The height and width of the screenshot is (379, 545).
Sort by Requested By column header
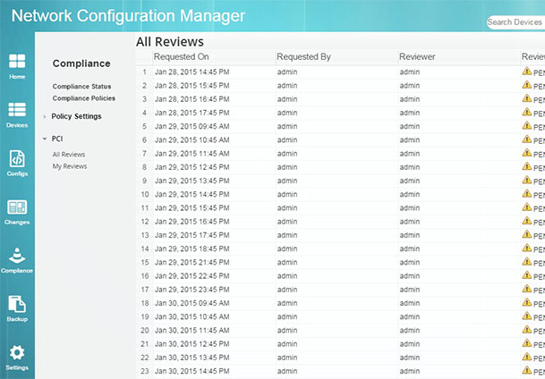[x=303, y=56]
